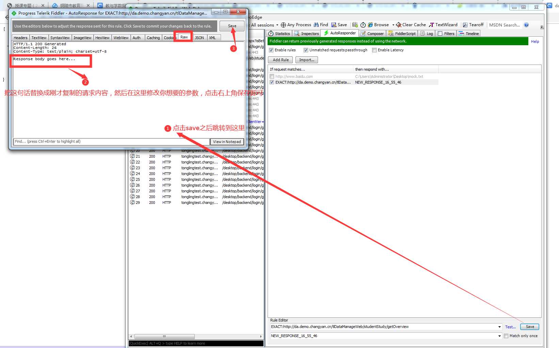This screenshot has width=559, height=348.
Task: Switch to the SyntaxView tab
Action: (x=60, y=38)
